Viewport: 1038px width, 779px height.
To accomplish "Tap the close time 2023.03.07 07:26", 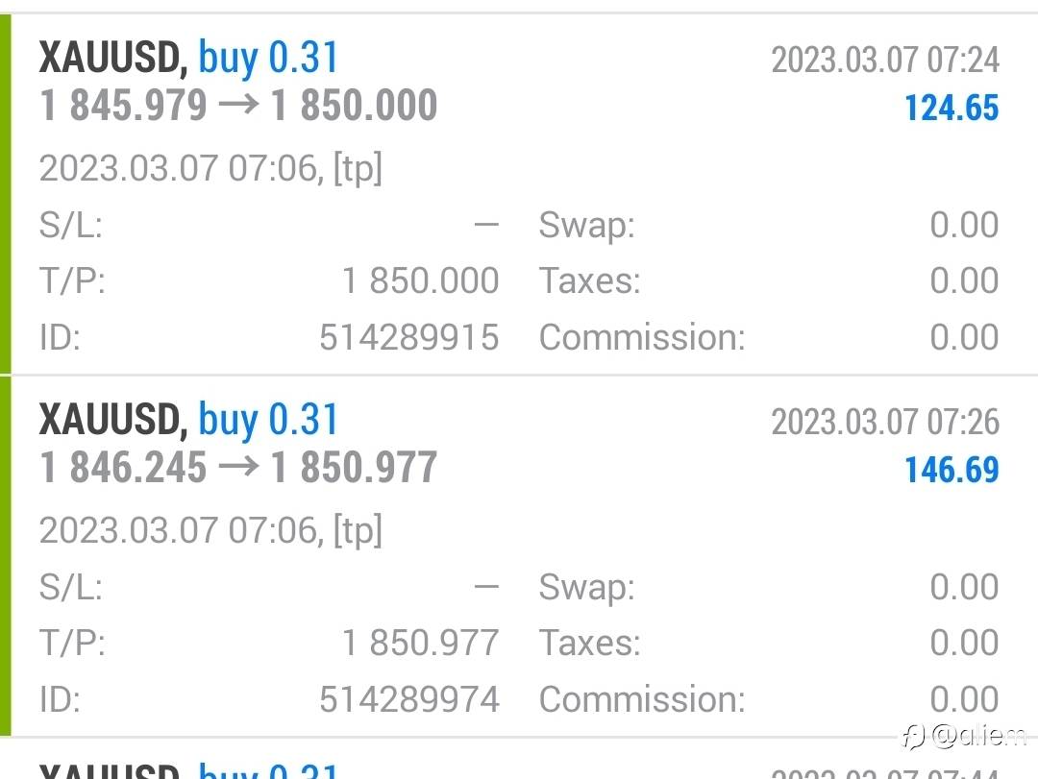I will tap(885, 422).
